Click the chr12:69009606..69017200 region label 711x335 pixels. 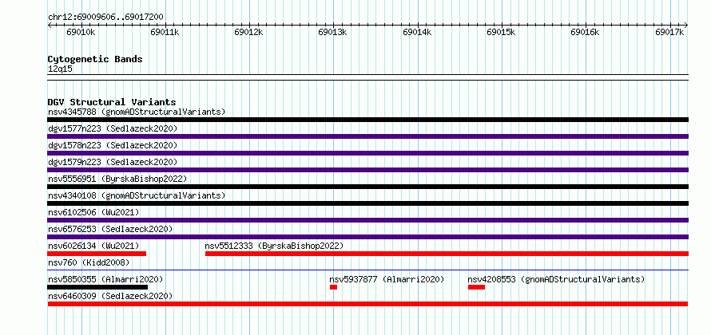pos(105,18)
